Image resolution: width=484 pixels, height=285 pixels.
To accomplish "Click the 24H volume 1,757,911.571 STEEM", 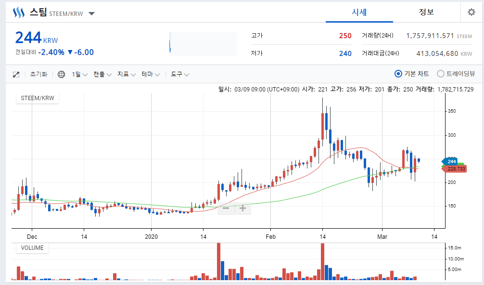I will click(439, 36).
